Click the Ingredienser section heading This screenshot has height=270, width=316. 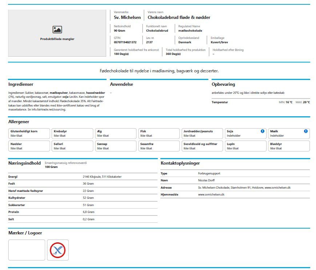point(21,84)
